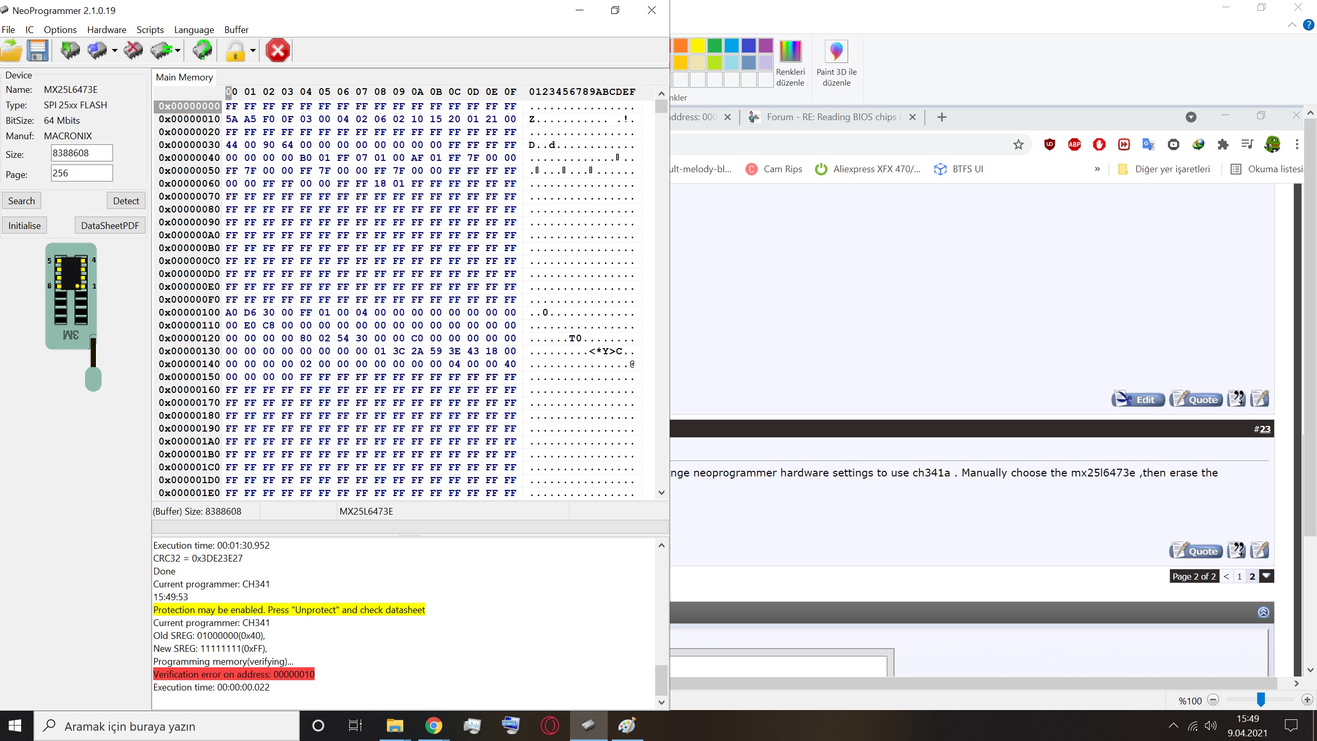This screenshot has width=1317, height=741.
Task: Open the Scripts menu
Action: 150,30
